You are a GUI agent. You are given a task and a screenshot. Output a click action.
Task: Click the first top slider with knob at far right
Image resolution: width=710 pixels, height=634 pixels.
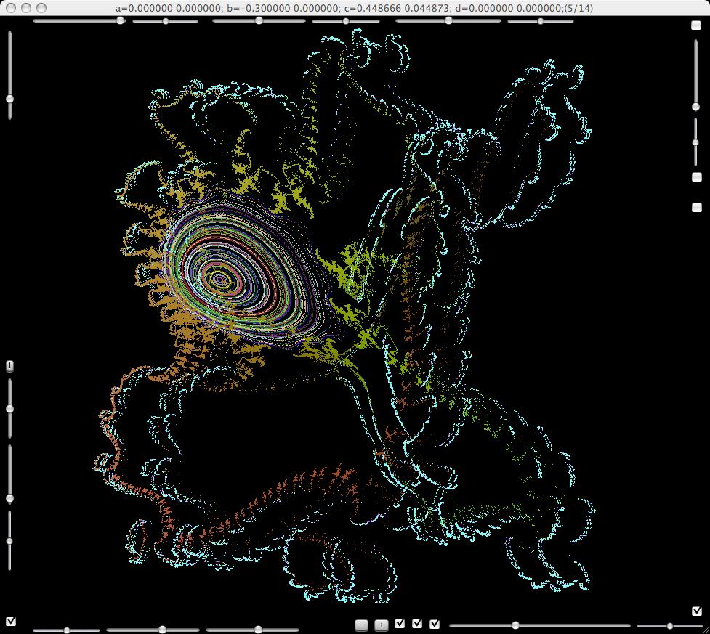(x=80, y=21)
